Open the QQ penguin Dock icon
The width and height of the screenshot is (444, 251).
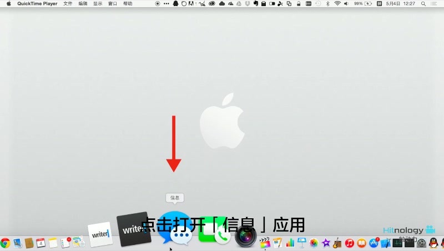pos(433,243)
